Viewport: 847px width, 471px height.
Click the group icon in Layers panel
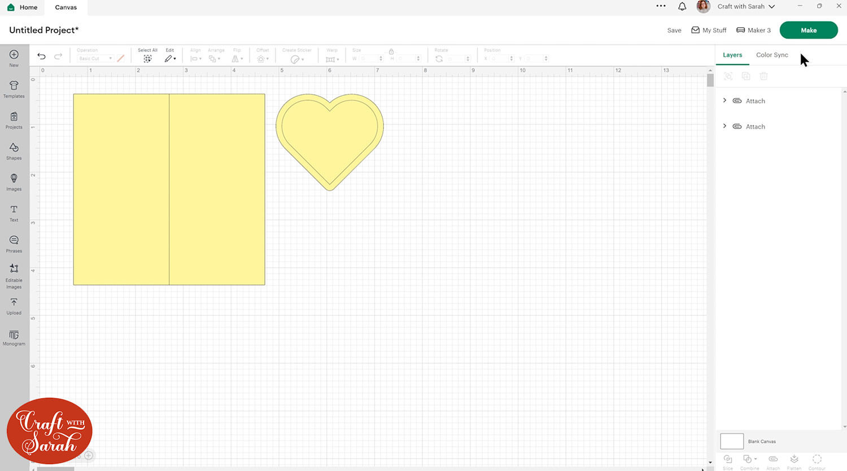[x=728, y=76]
